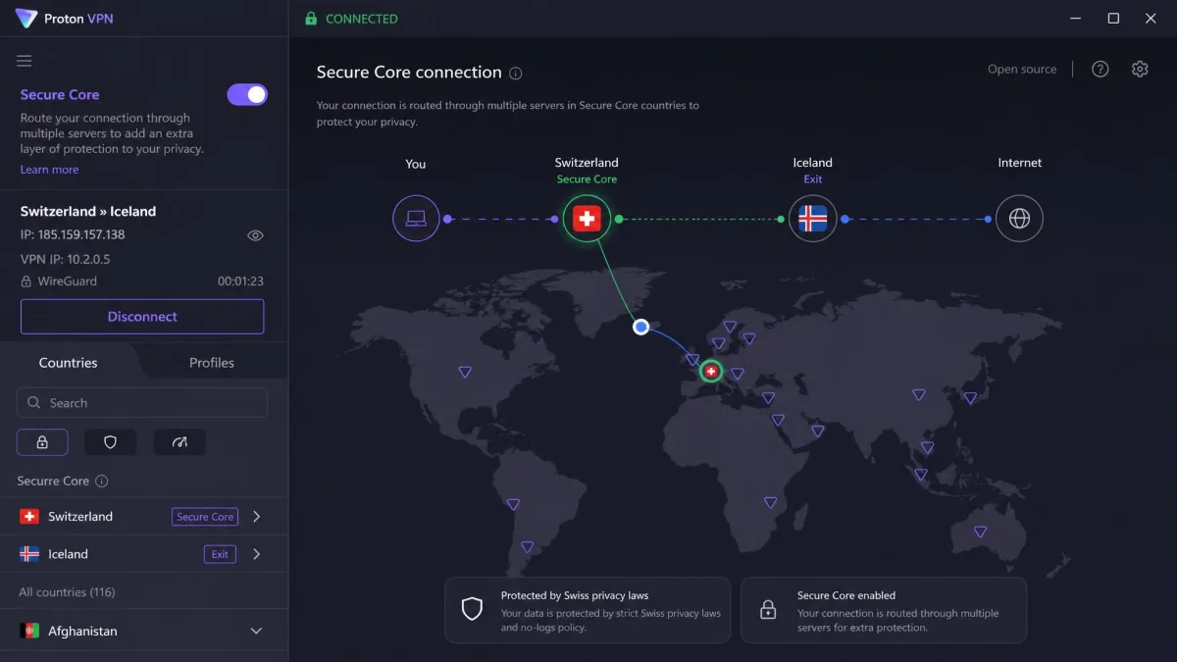Expand the Iceland Exit row
Viewport: 1177px width, 662px height.
click(x=257, y=554)
